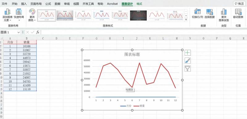Click Move Chart (移动图表) button

238,14
